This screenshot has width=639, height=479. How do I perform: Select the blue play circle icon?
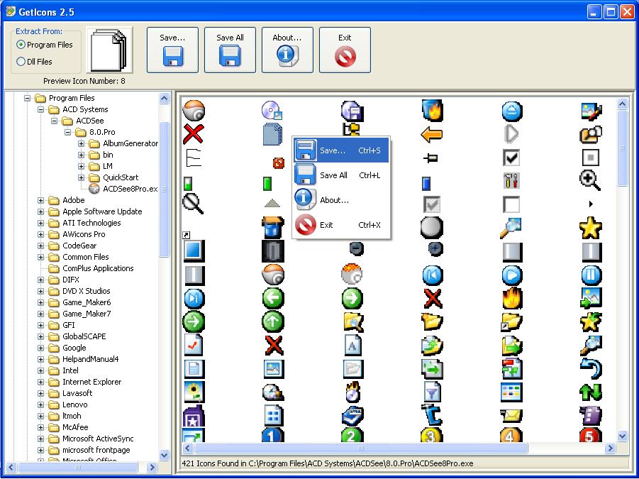[512, 275]
